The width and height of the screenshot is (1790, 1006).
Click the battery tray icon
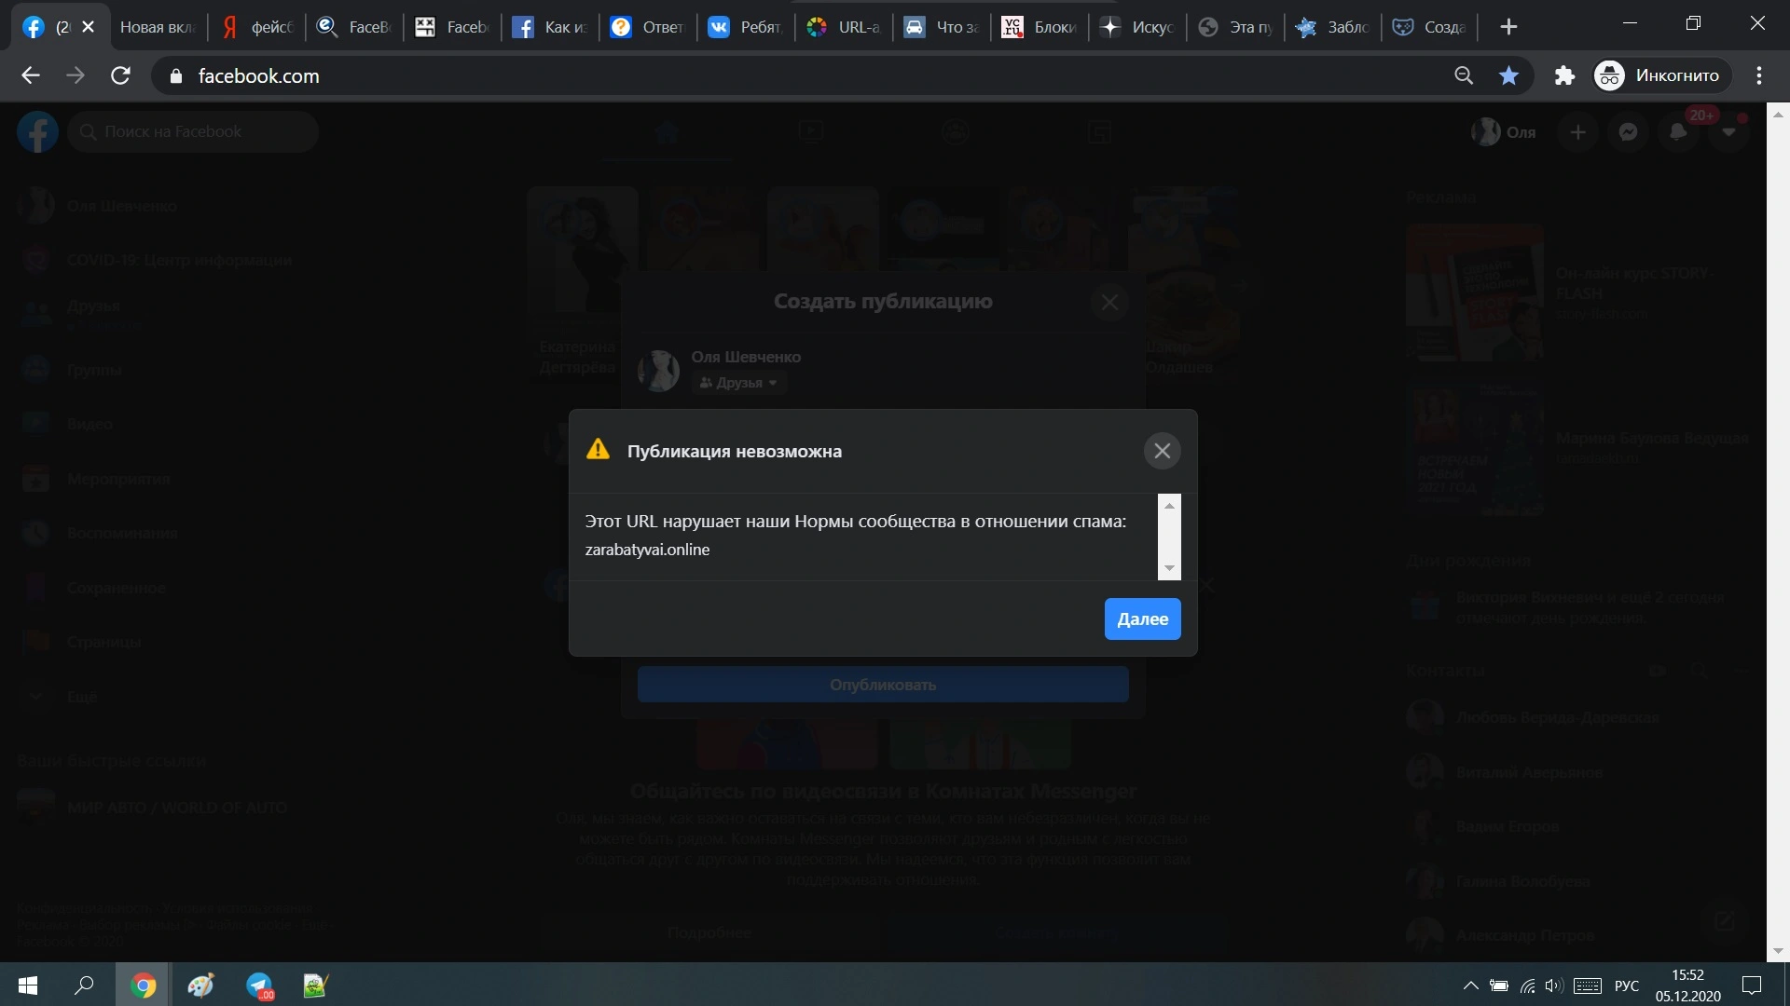coord(1499,986)
